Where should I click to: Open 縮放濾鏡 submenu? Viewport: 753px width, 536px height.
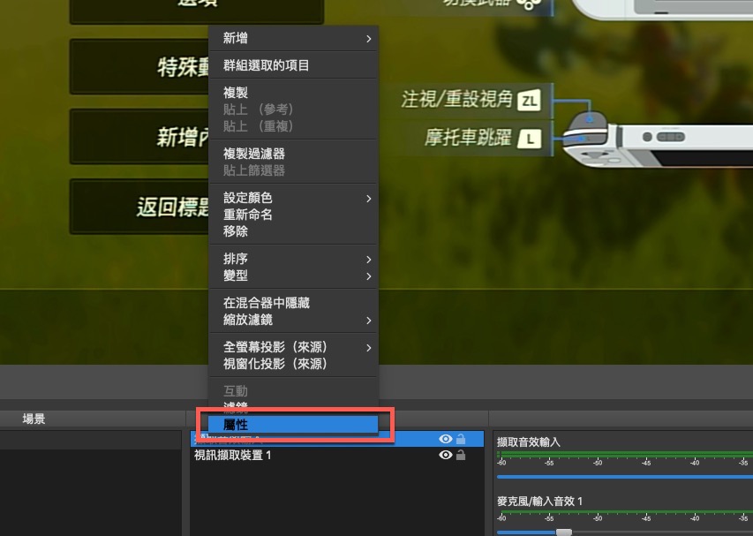(x=293, y=320)
